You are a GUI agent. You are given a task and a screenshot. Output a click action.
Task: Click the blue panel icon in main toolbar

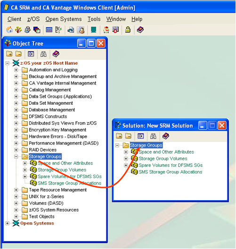[49, 30]
